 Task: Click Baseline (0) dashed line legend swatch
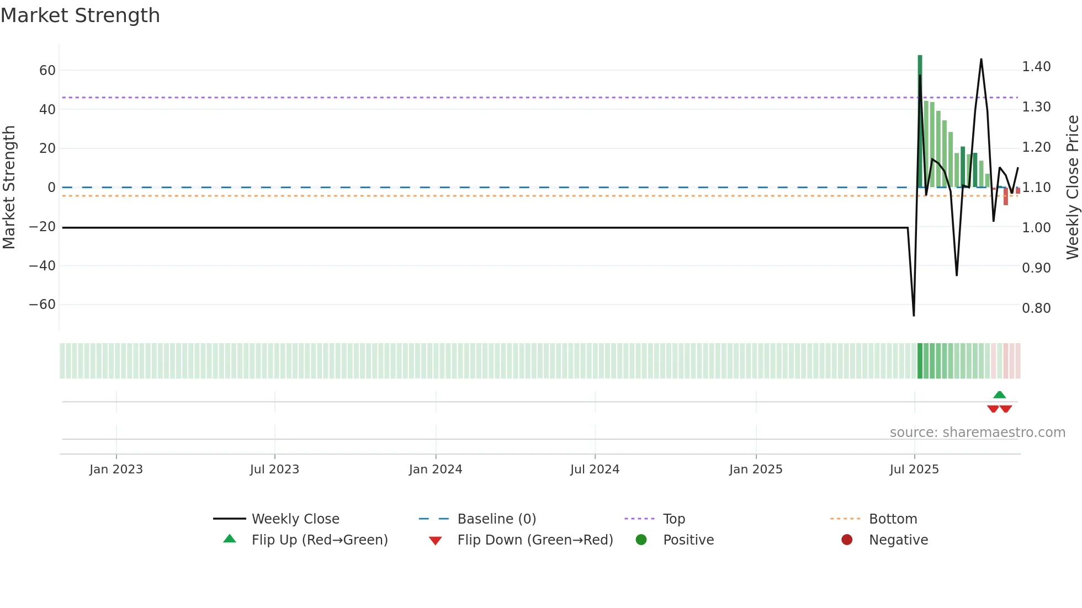434,519
